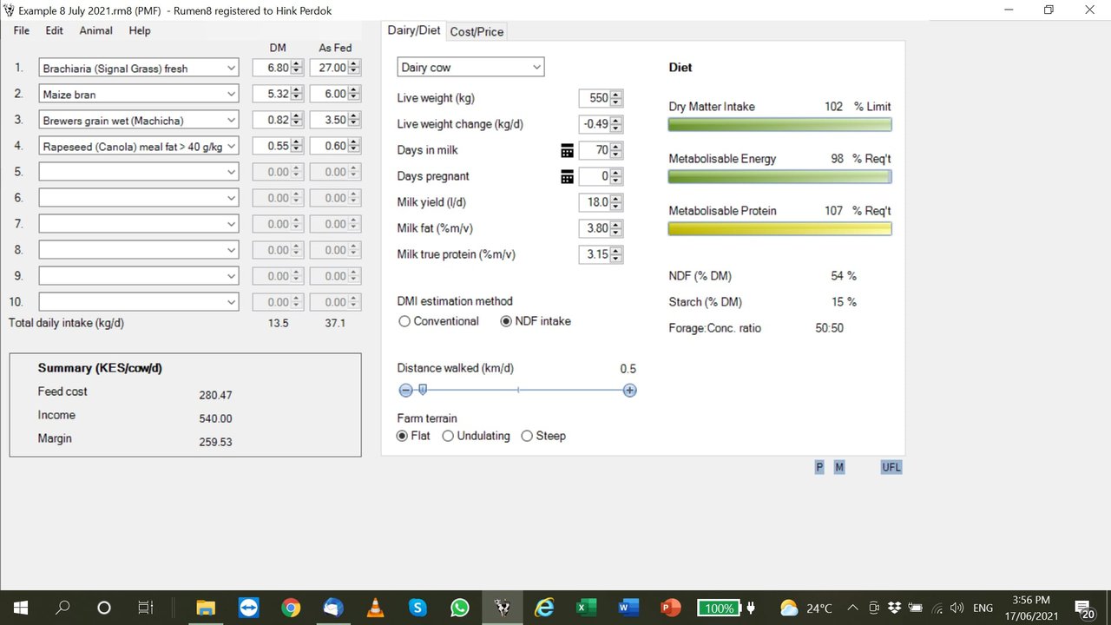1111x625 pixels.
Task: Open File Explorer from the taskbar
Action: (206, 608)
